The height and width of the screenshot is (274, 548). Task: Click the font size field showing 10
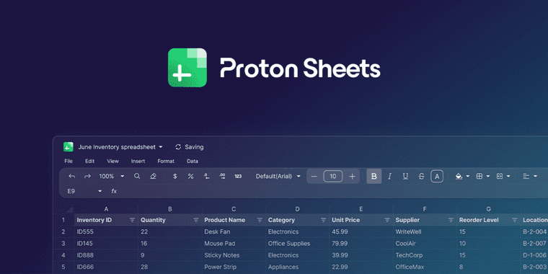[x=333, y=176]
